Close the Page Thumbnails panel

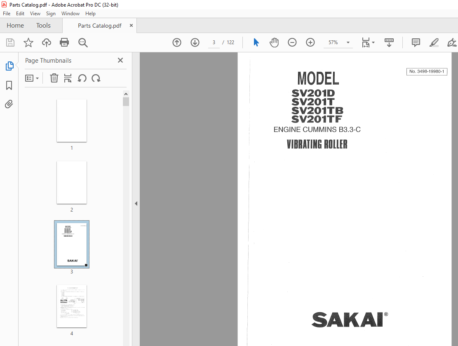(x=120, y=60)
